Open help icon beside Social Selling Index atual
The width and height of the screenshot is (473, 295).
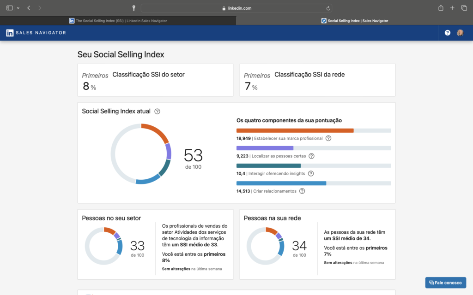[157, 112]
